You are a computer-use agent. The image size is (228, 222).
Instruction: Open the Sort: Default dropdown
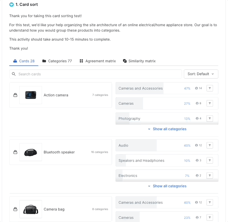[x=201, y=74]
